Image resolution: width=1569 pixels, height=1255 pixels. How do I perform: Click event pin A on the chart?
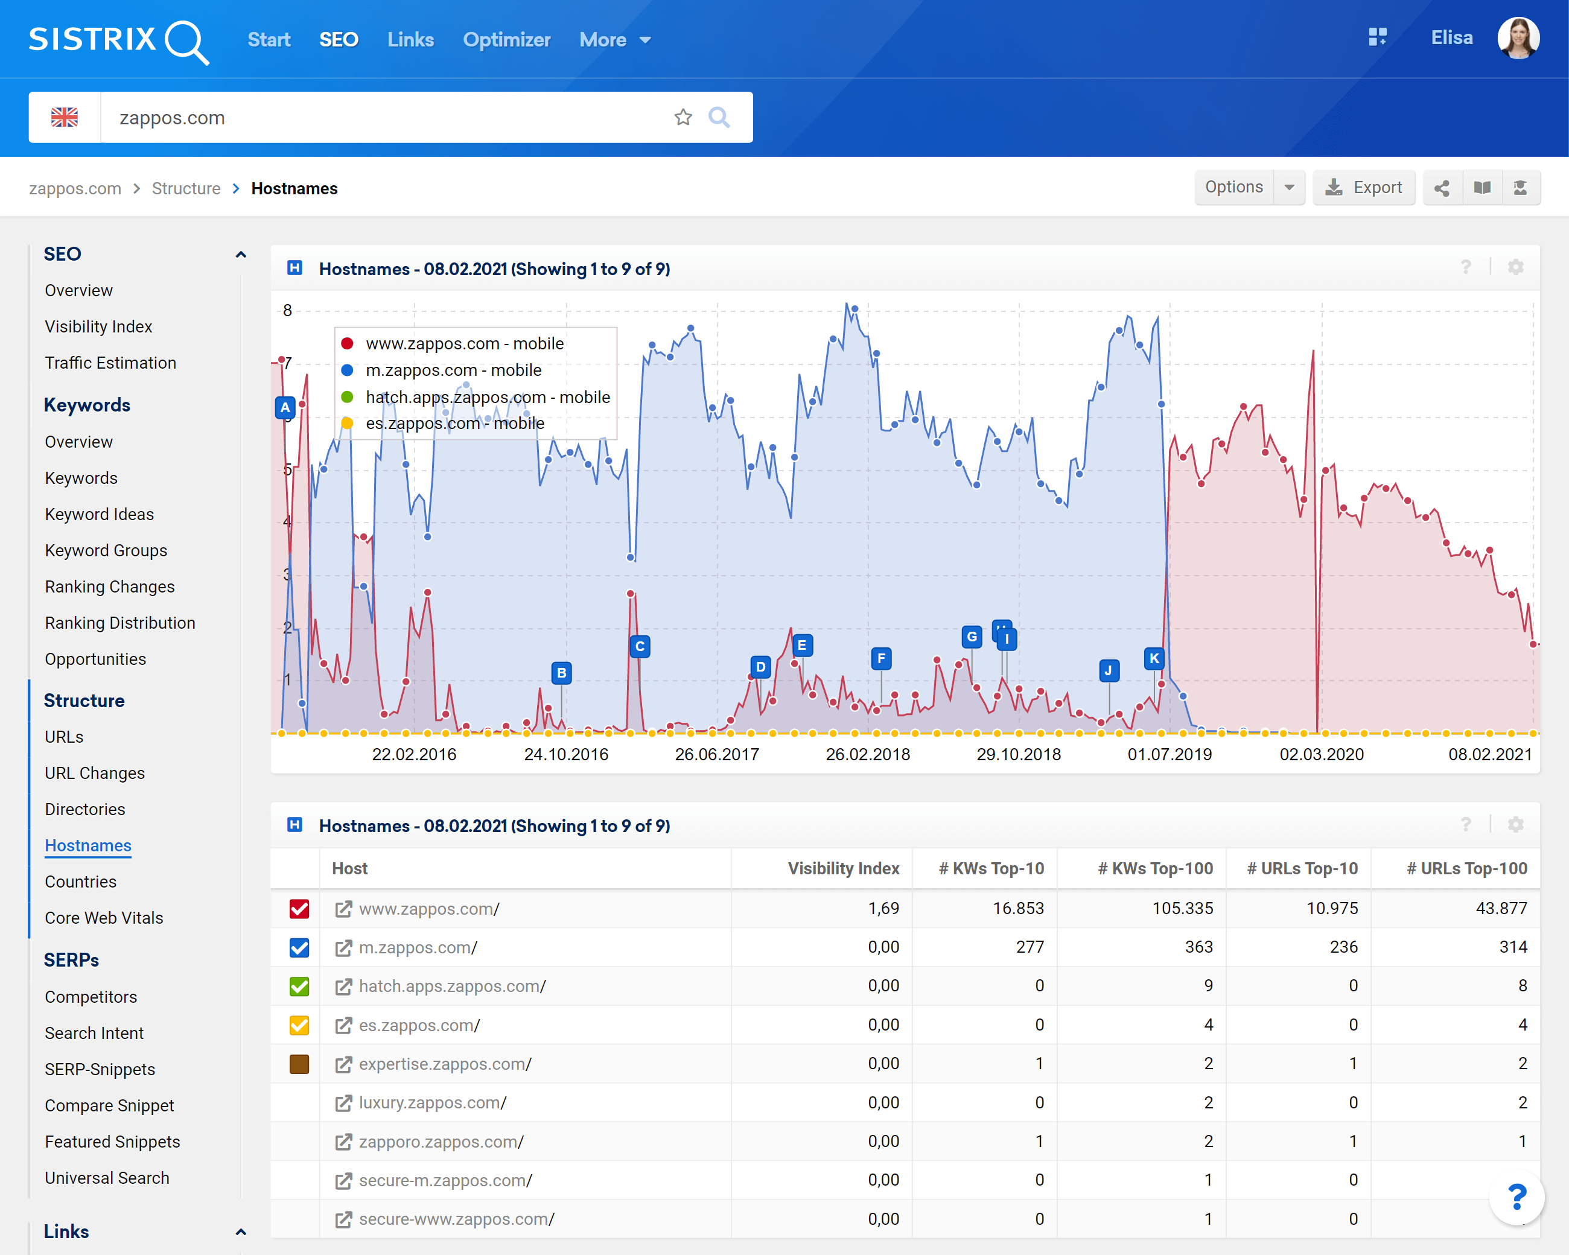pyautogui.click(x=285, y=407)
